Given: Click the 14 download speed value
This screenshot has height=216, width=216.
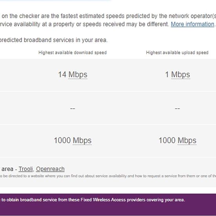Looking at the screenshot, I should (62, 74).
